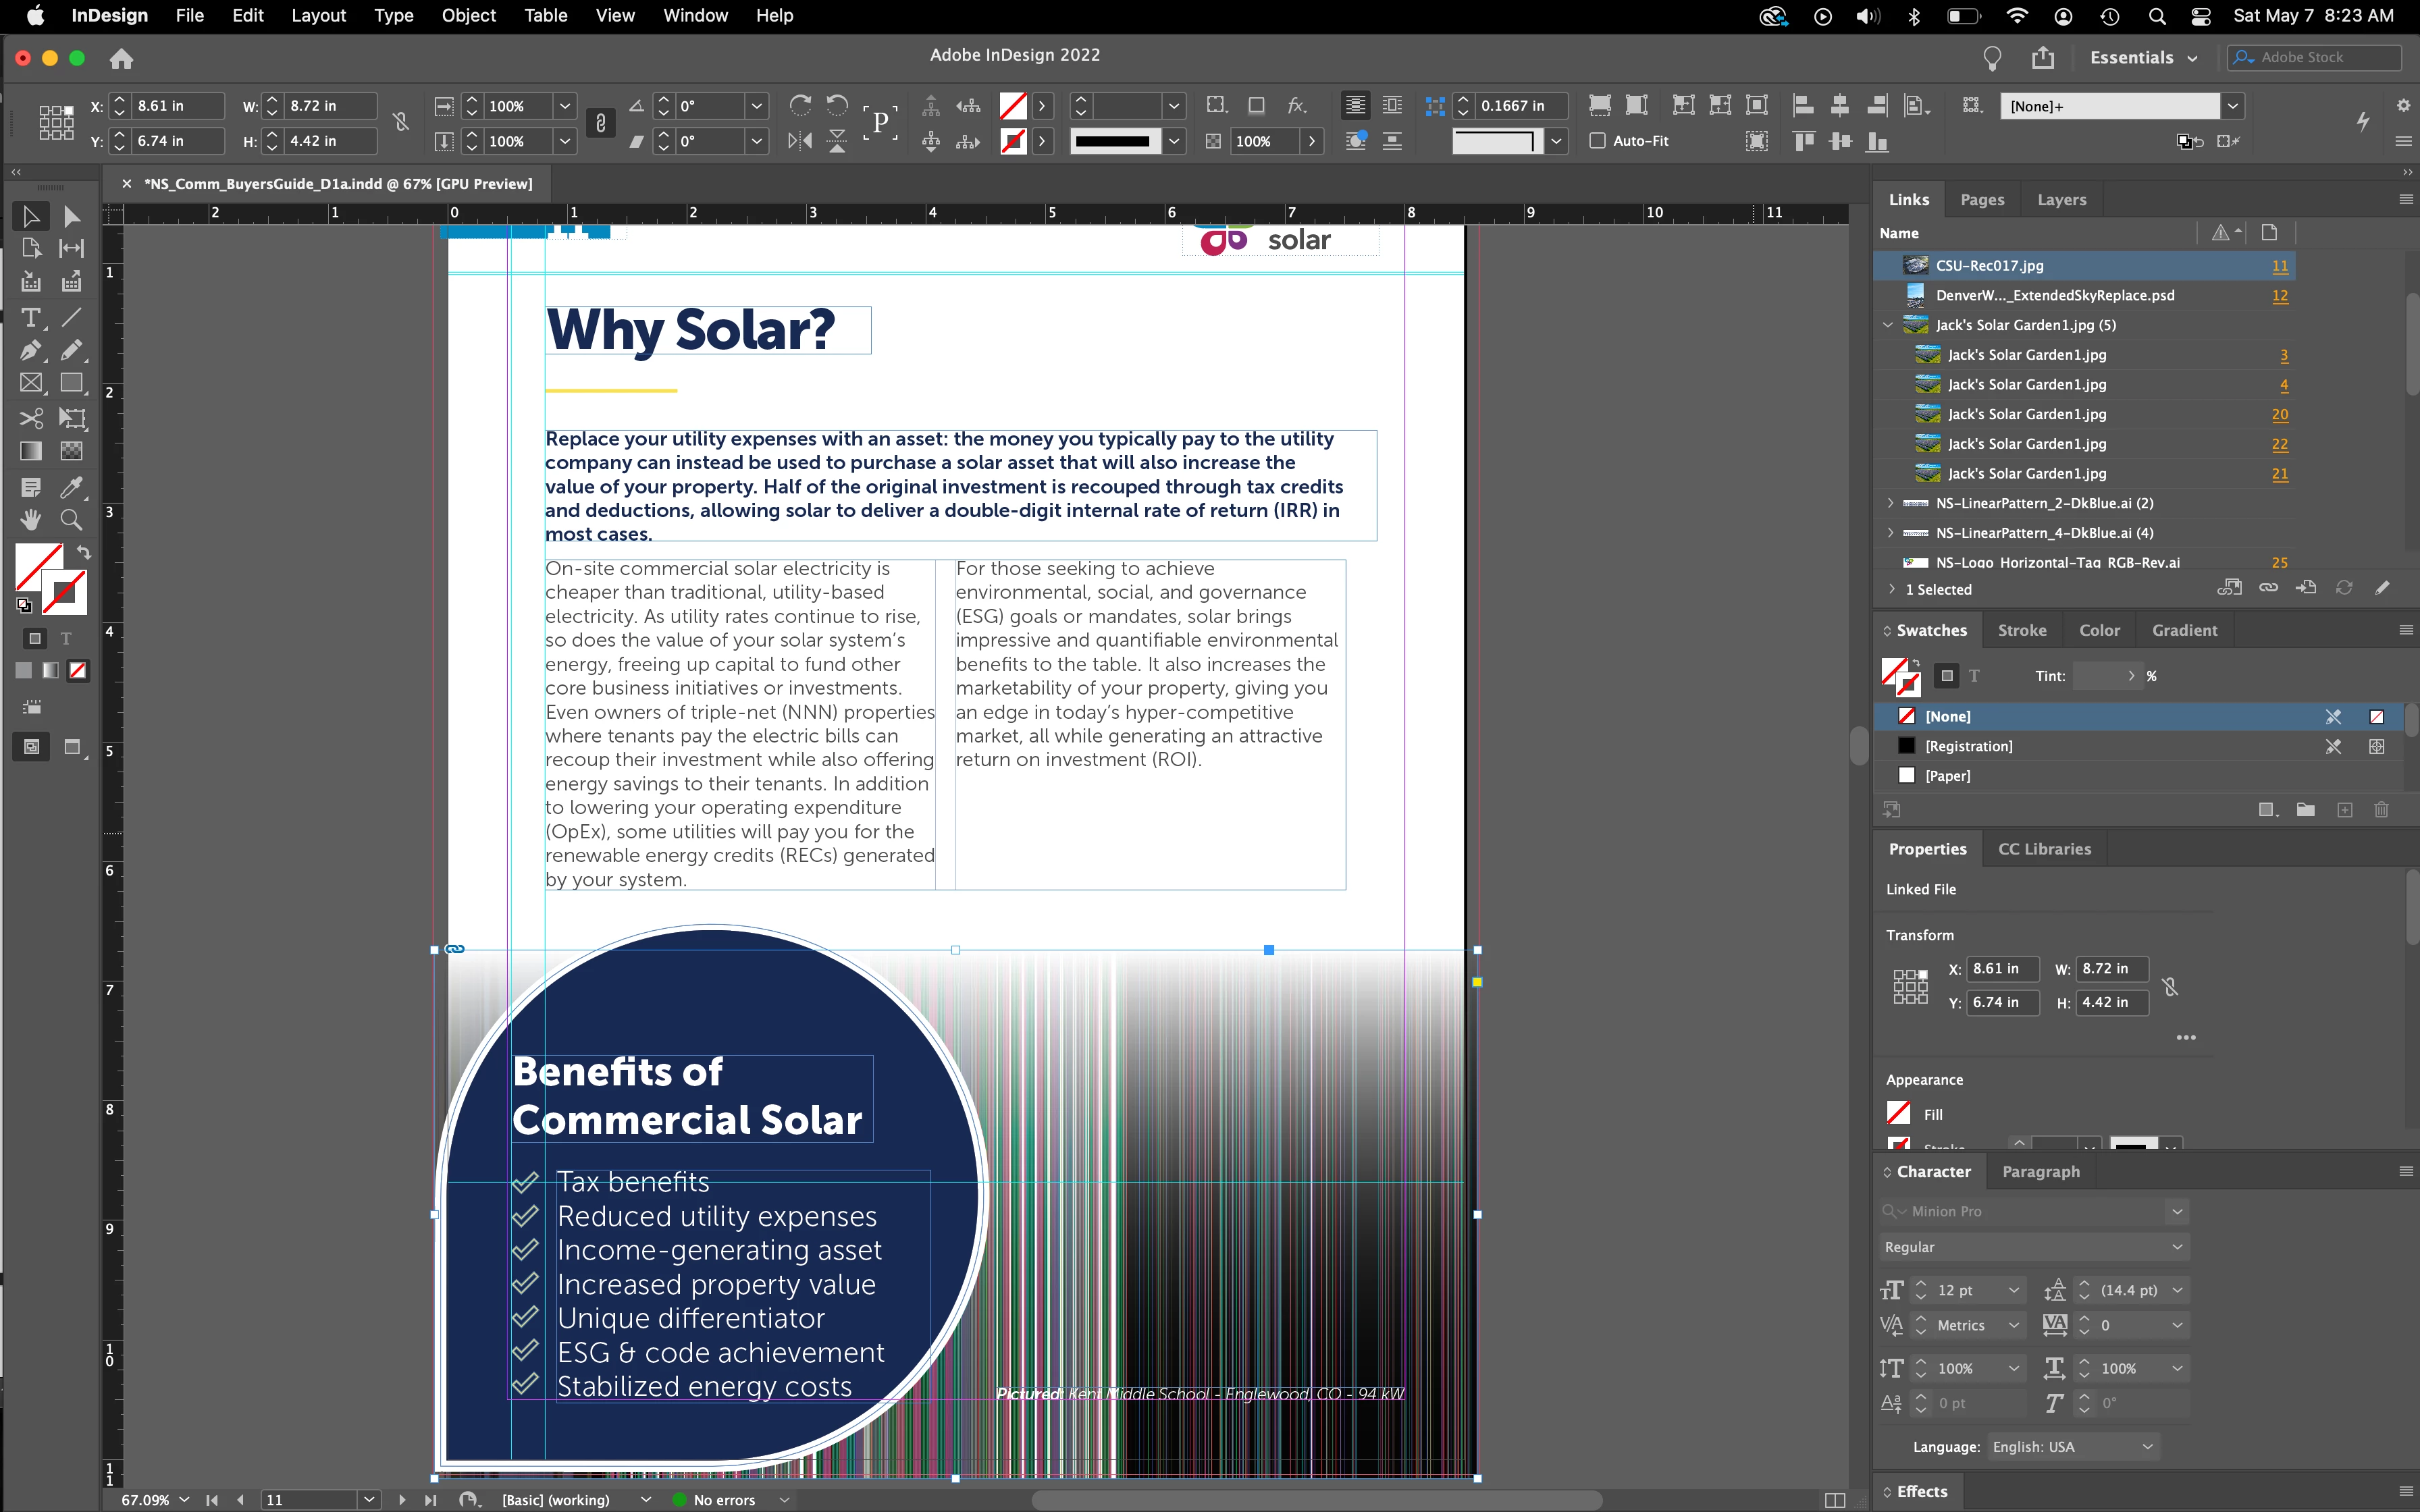Select the Hand tool

(x=30, y=520)
